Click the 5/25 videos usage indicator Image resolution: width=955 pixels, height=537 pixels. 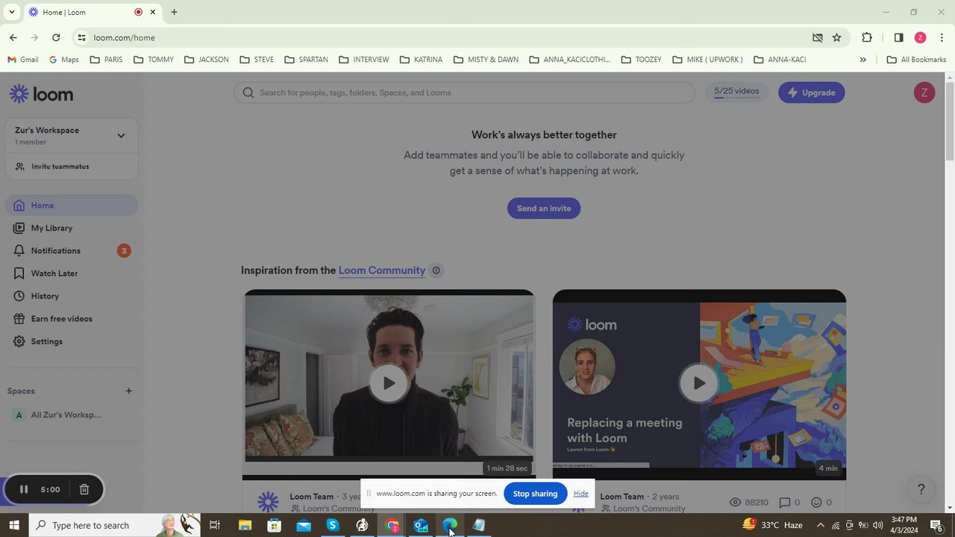[736, 92]
